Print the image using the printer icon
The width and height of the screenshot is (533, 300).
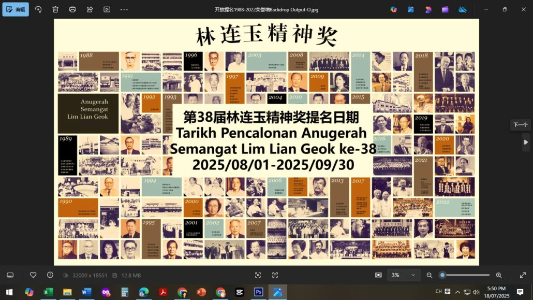pyautogui.click(x=72, y=9)
